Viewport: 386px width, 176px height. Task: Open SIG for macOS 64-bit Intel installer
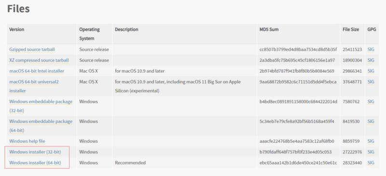click(x=371, y=71)
